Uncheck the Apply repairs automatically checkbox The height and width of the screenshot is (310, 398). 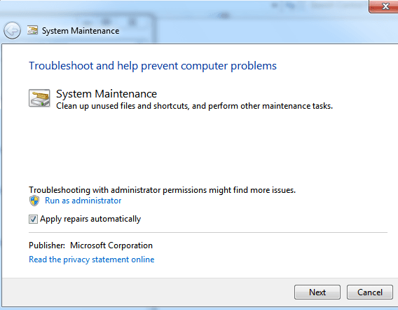tap(33, 219)
